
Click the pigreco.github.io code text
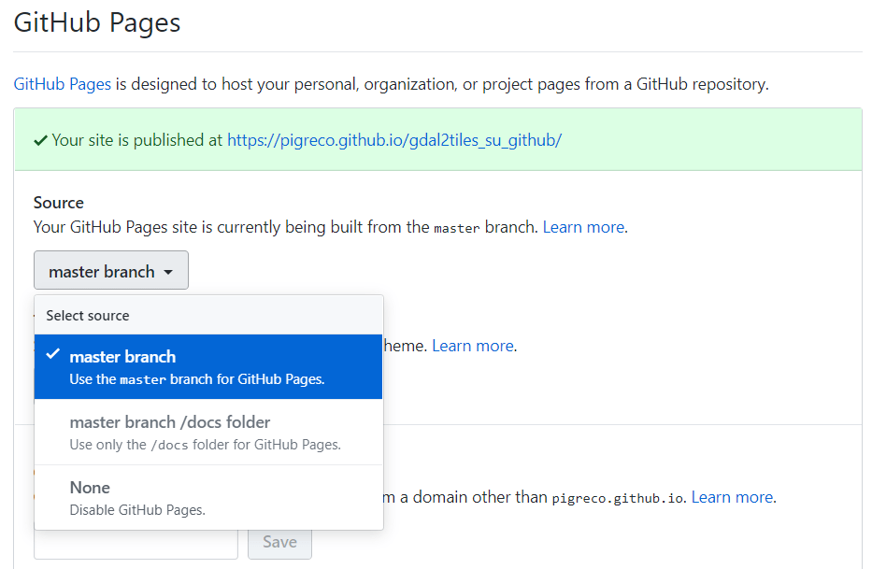point(618,498)
